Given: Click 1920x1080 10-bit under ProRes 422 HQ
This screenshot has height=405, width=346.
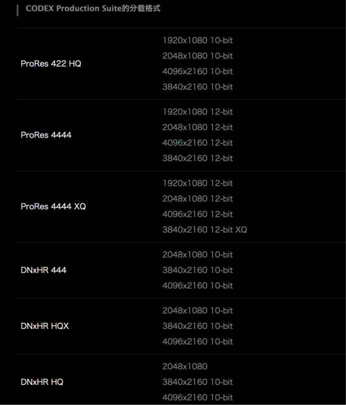Looking at the screenshot, I should pos(198,40).
